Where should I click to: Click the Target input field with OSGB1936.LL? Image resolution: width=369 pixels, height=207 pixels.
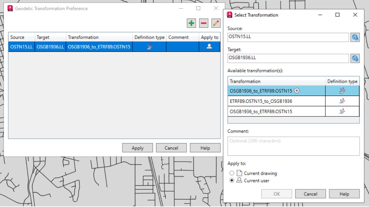(288, 58)
